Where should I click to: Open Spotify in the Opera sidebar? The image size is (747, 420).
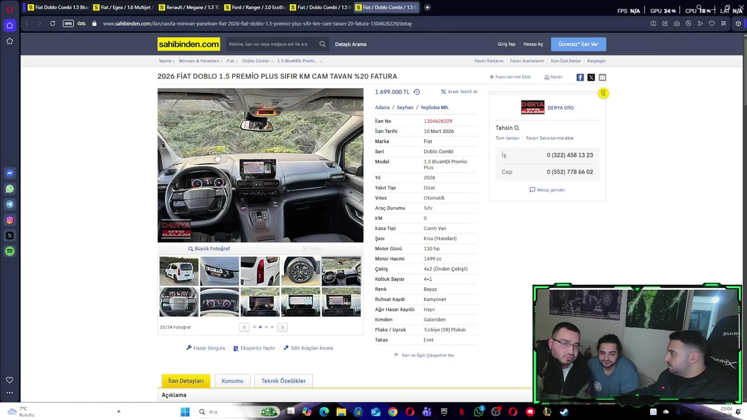pyautogui.click(x=9, y=251)
